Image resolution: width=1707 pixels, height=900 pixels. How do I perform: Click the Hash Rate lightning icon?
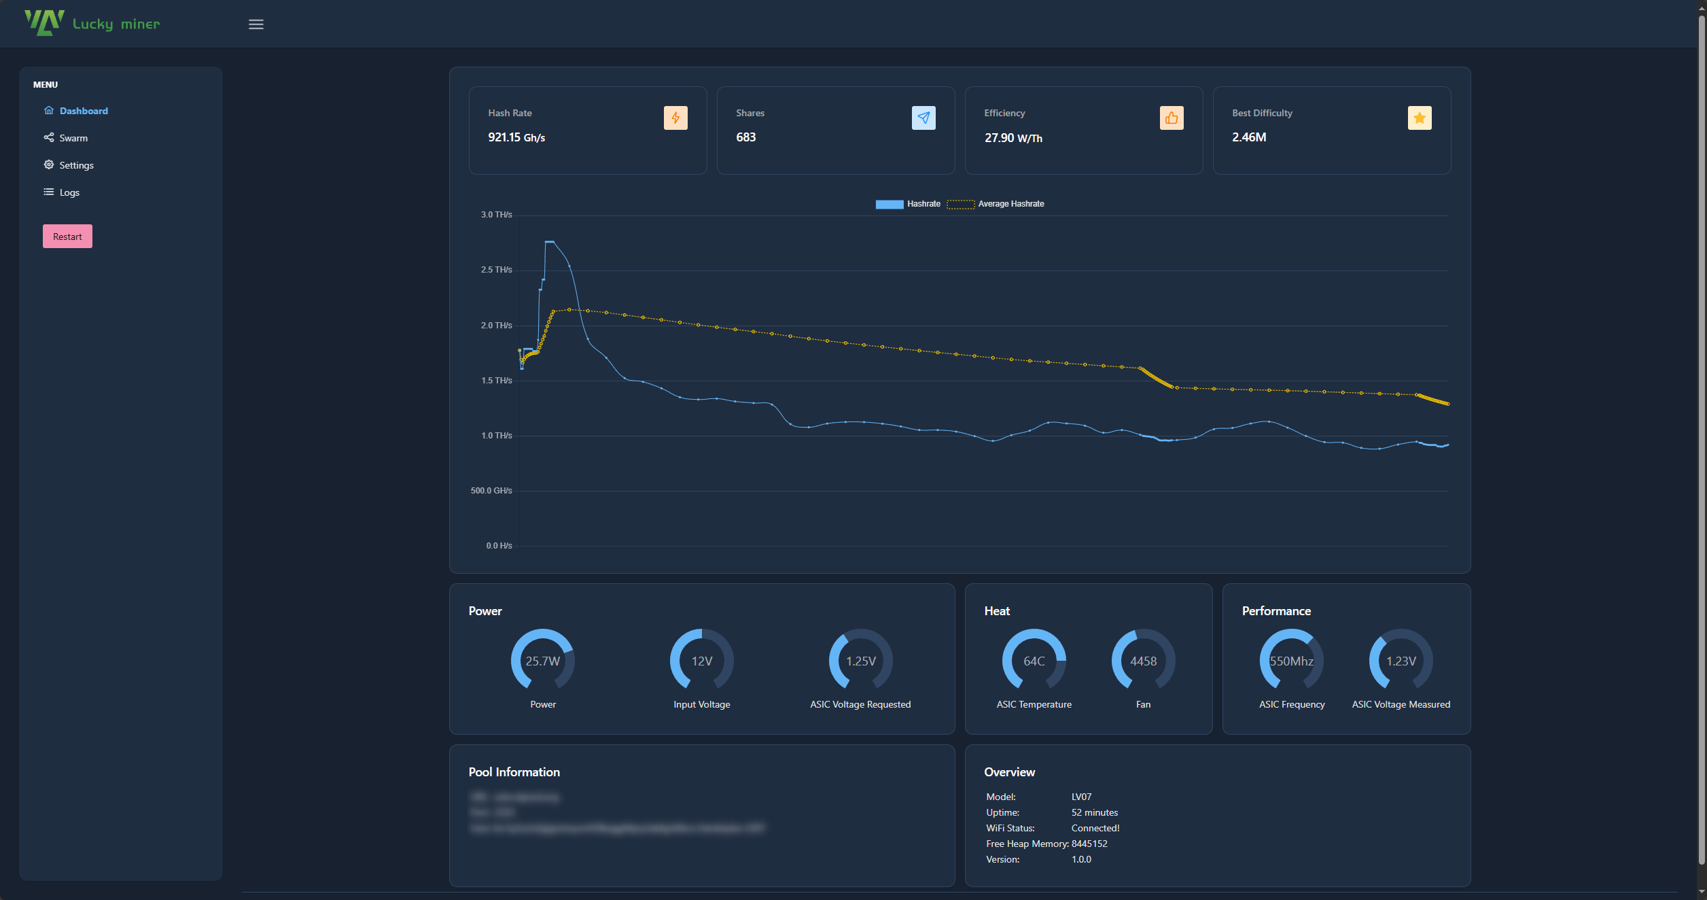(x=675, y=118)
